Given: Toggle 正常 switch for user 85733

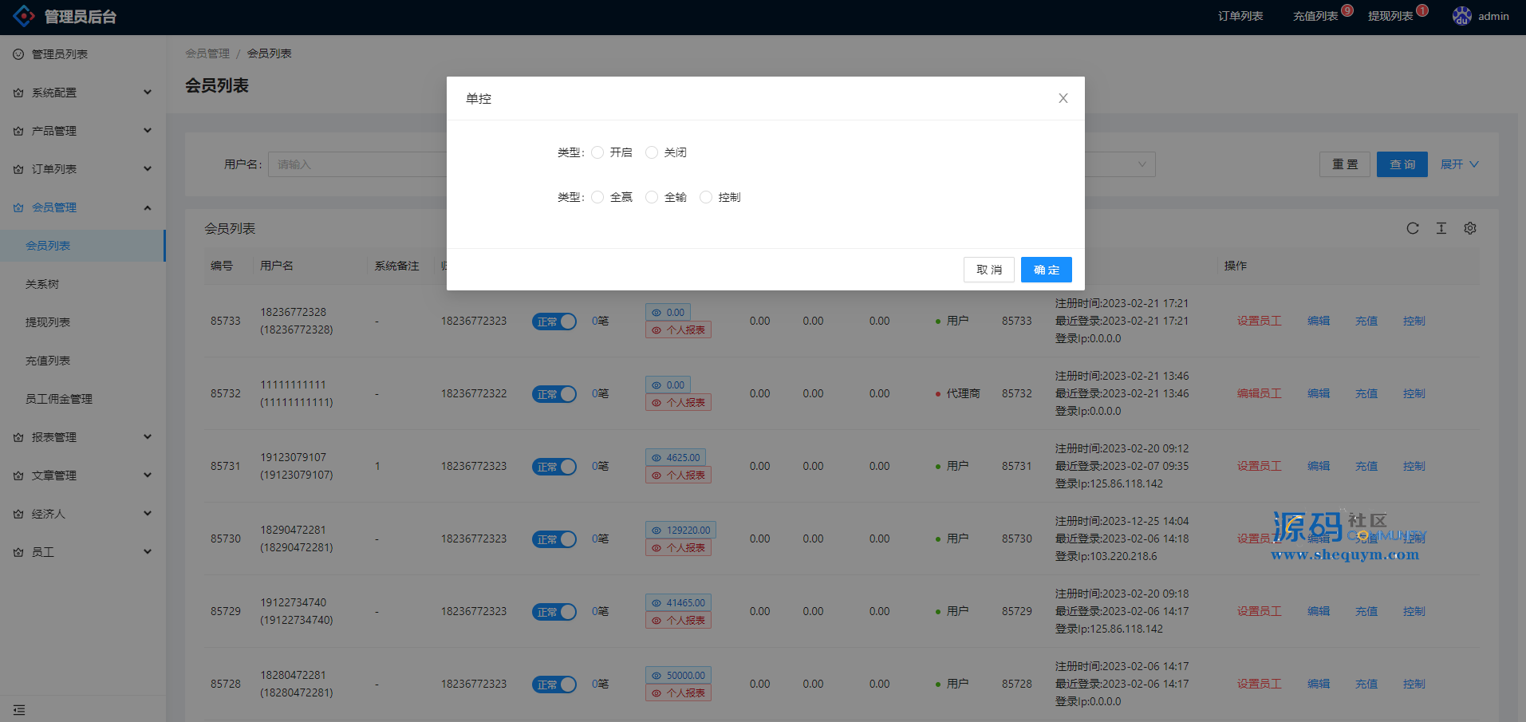Looking at the screenshot, I should pos(554,322).
